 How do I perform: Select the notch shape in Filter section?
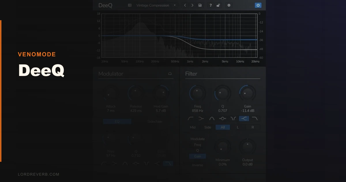[x=233, y=118]
